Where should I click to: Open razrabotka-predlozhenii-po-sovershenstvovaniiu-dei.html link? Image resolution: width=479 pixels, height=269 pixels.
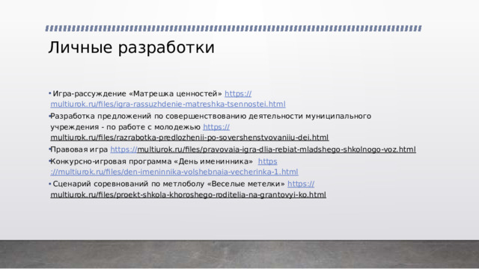(x=189, y=137)
